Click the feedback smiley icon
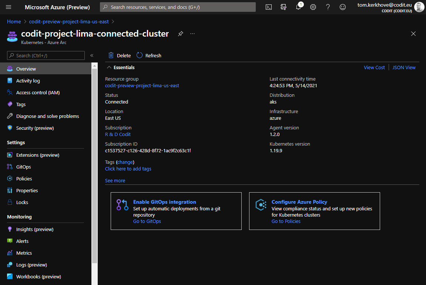The width and height of the screenshot is (426, 285). [x=343, y=7]
